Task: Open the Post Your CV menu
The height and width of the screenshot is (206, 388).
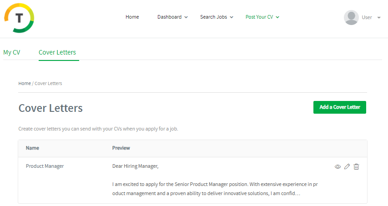Action: coord(259,17)
